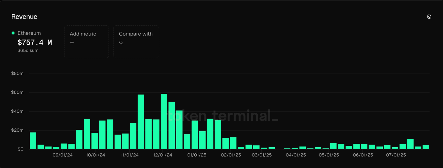Click the $757.4 M total value

coord(35,42)
